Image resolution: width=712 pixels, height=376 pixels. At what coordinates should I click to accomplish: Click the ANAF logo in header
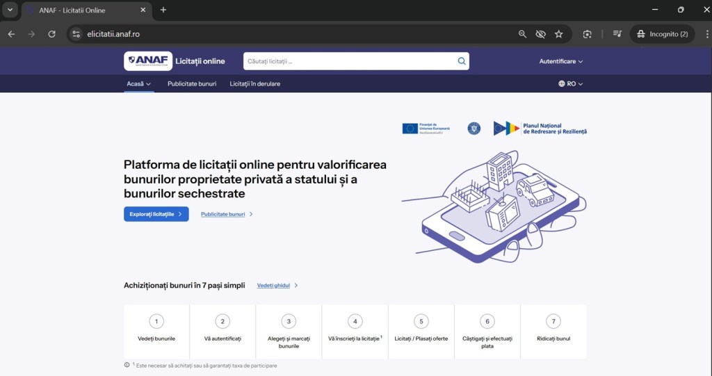148,61
